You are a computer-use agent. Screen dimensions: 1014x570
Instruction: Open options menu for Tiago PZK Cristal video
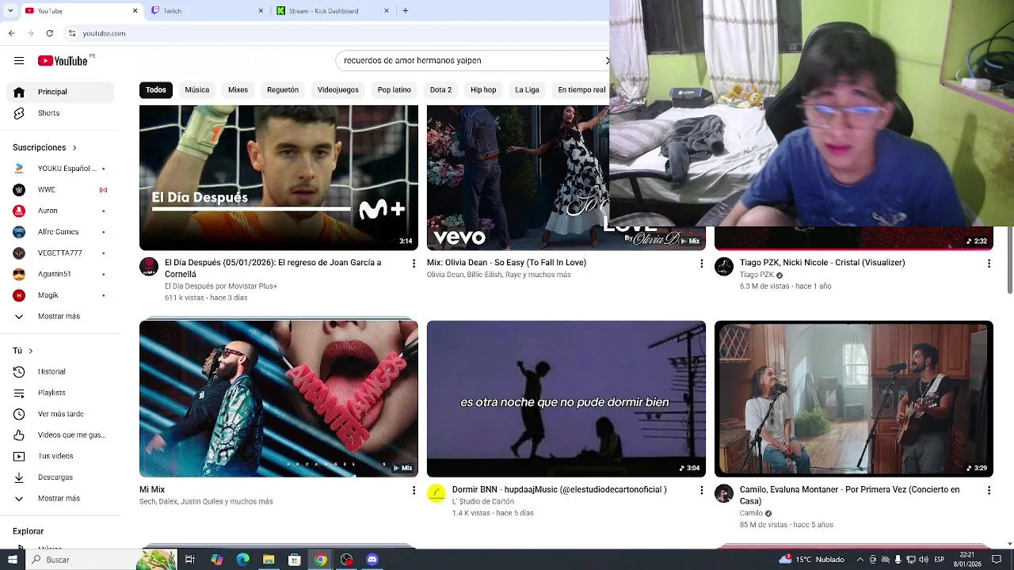(x=989, y=263)
